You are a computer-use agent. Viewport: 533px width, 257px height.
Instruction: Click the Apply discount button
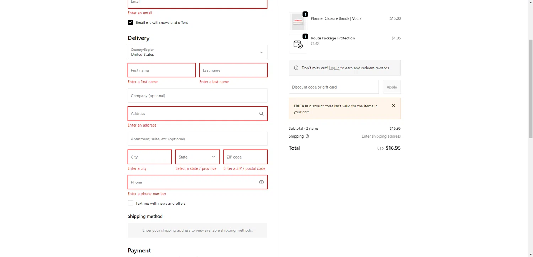(x=392, y=87)
